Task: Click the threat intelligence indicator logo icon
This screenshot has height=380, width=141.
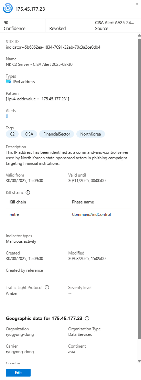Action: click(8, 9)
